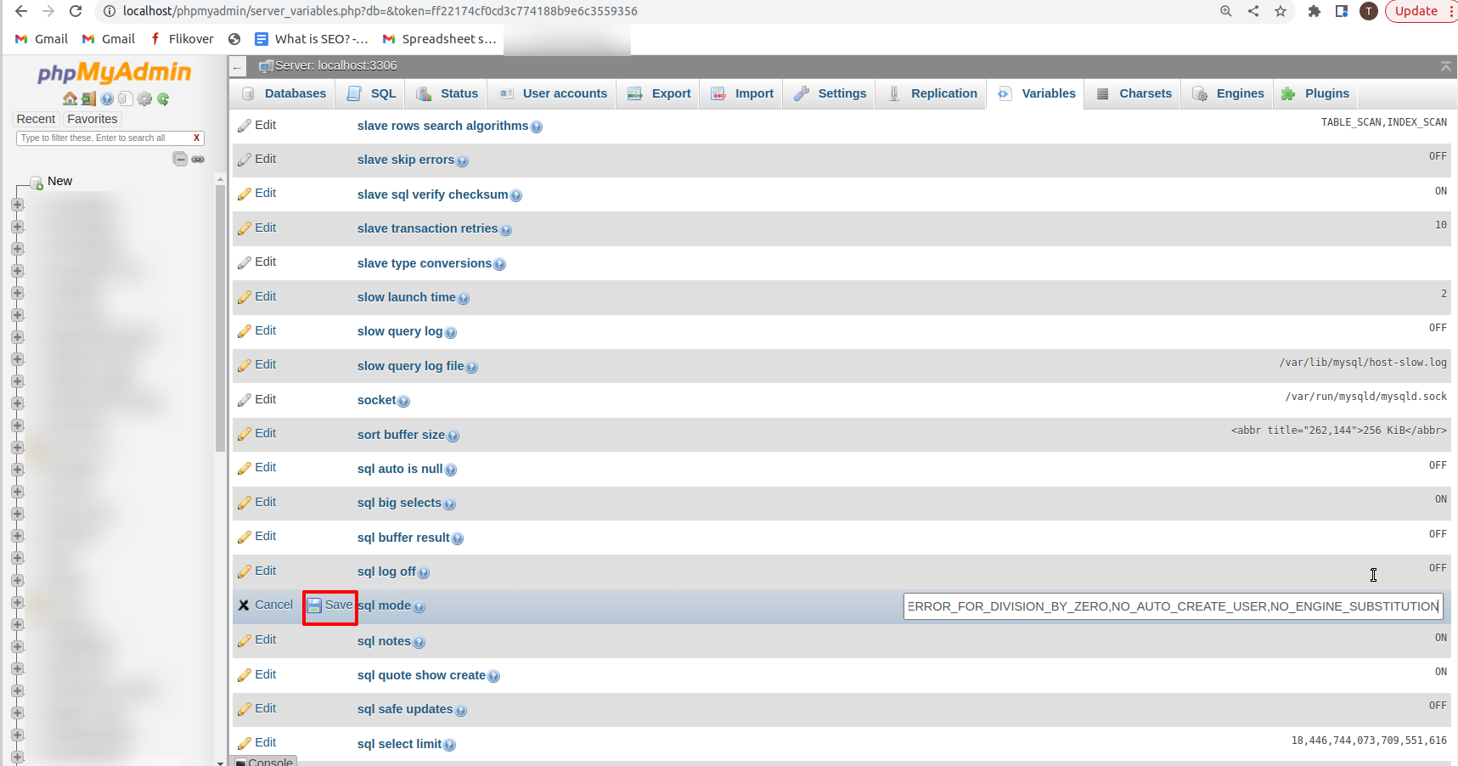Cancel editing the sql mode variable

265,605
